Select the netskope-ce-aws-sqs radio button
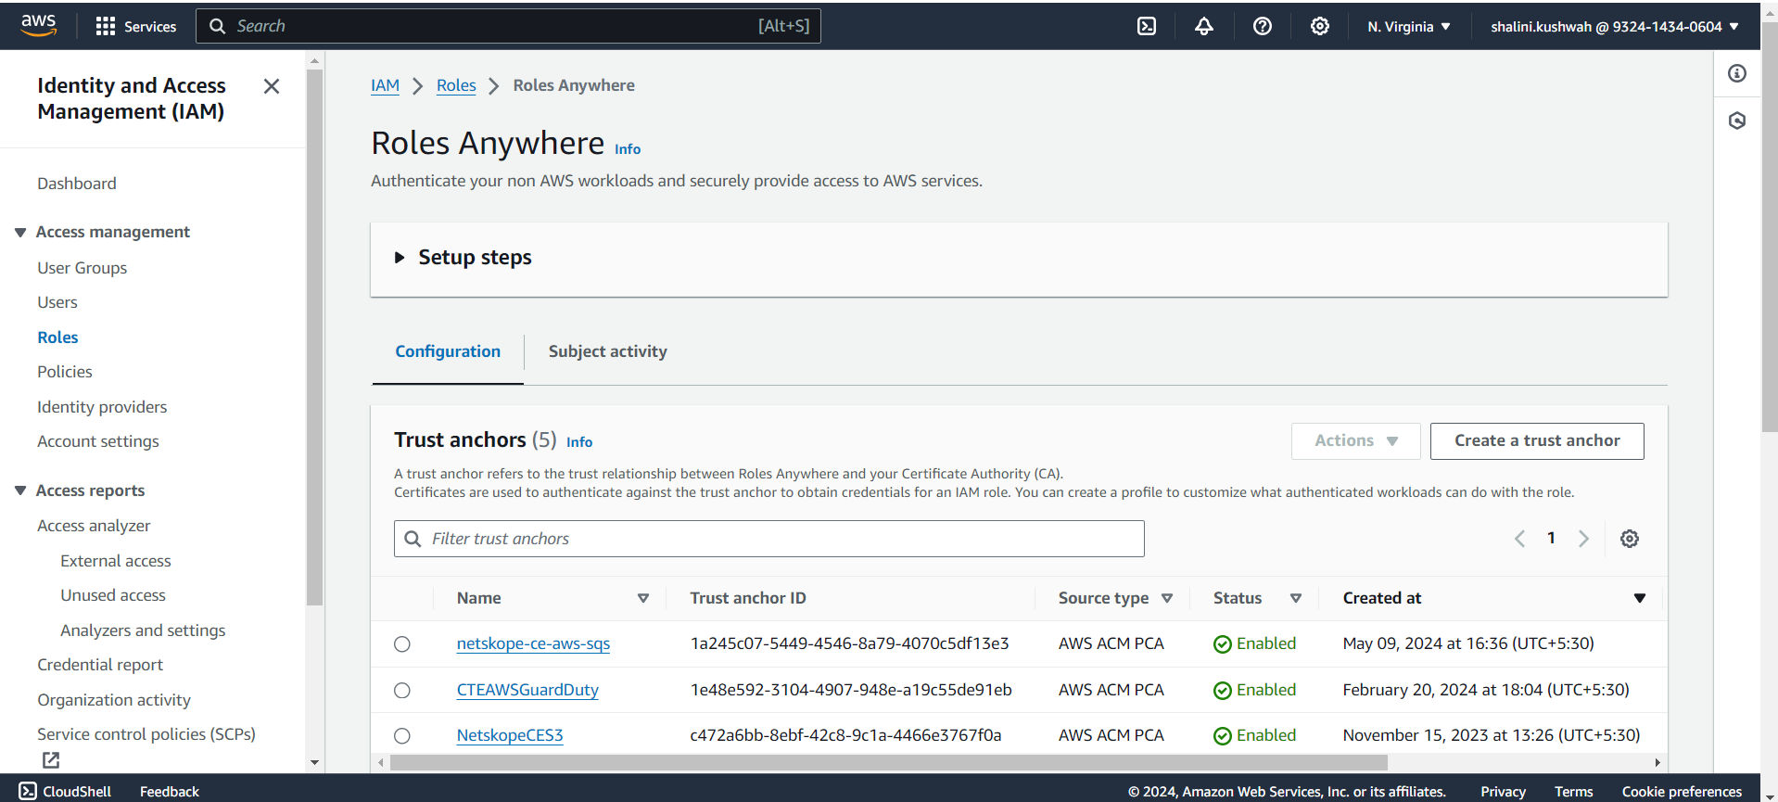Screen dimensions: 1778x802 pyautogui.click(x=401, y=644)
